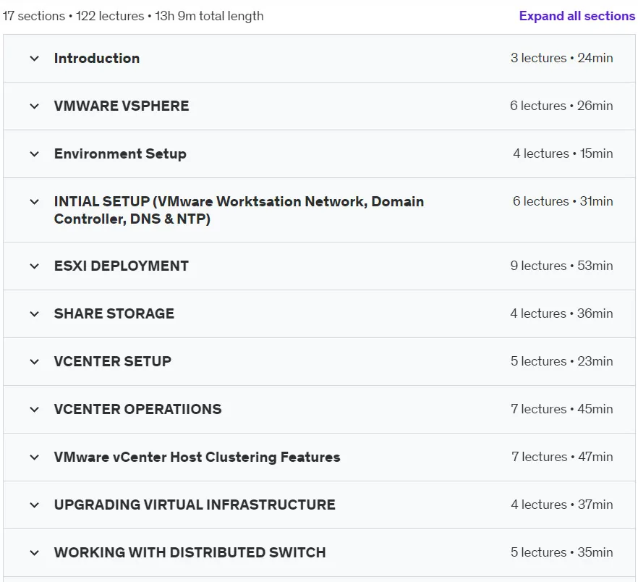Expand the INTIAL SETUP section chevron
The image size is (638, 582).
35,202
